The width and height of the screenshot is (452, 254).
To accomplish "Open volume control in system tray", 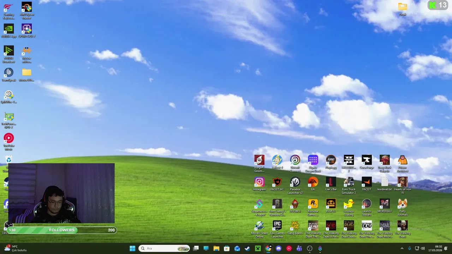I will click(x=422, y=248).
